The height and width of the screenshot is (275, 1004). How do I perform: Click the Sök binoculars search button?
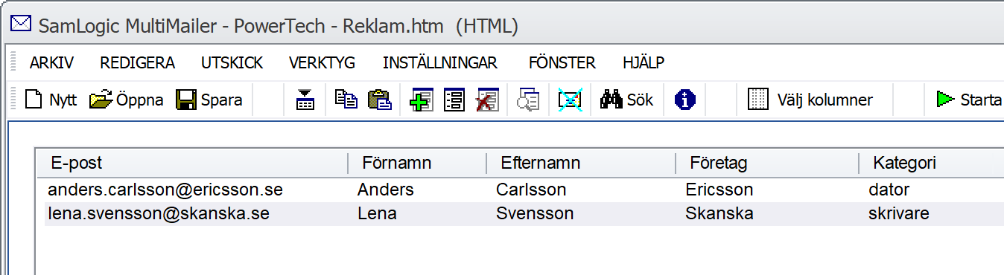(x=627, y=100)
